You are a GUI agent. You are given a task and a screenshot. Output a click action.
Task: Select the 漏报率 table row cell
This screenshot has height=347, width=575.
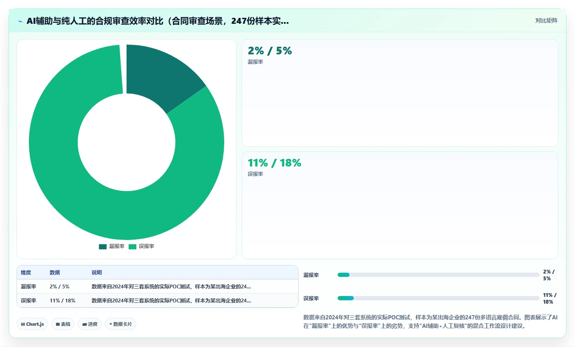(x=28, y=287)
